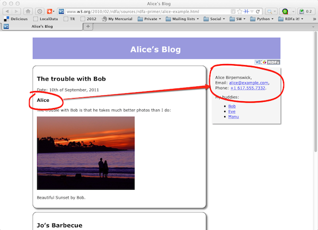Bookmark this page with the star icon
318x230 pixels.
240,11
